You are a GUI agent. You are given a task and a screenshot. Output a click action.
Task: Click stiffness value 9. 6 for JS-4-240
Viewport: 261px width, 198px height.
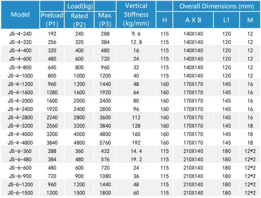(136, 34)
